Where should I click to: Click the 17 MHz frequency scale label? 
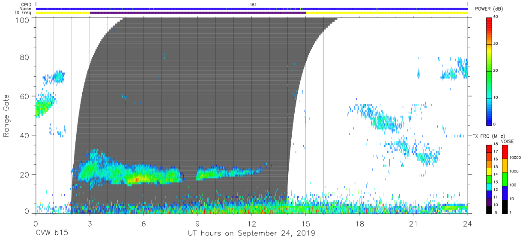[x=496, y=152]
